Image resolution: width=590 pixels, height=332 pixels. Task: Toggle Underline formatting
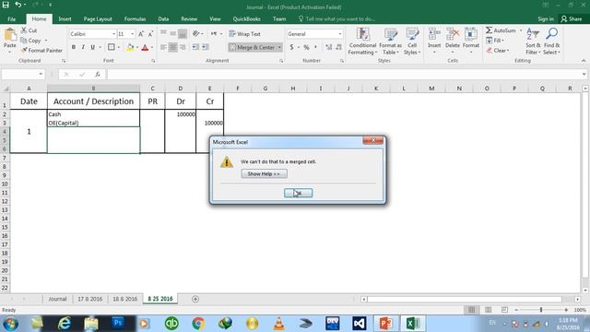click(x=92, y=47)
